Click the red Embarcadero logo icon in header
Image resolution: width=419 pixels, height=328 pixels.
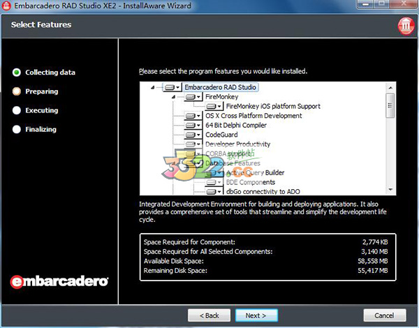pyautogui.click(x=406, y=26)
